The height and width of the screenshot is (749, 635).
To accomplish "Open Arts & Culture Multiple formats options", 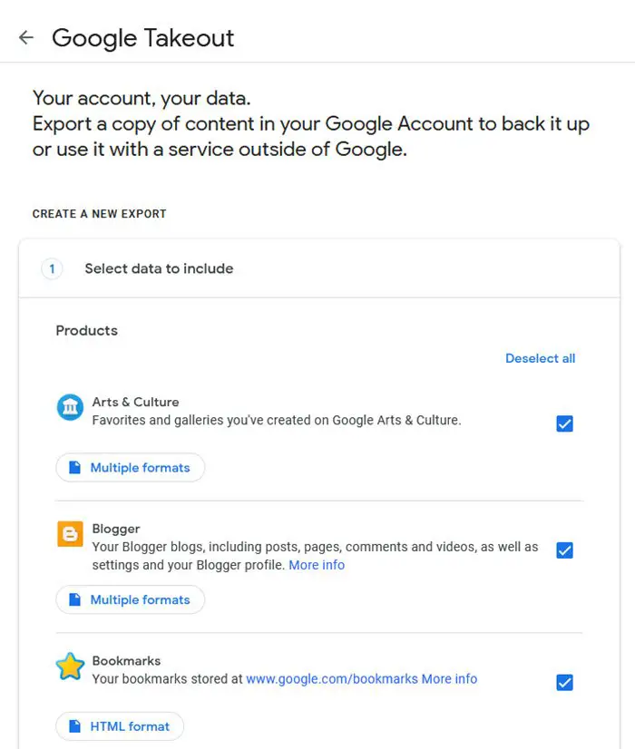I will 131,468.
